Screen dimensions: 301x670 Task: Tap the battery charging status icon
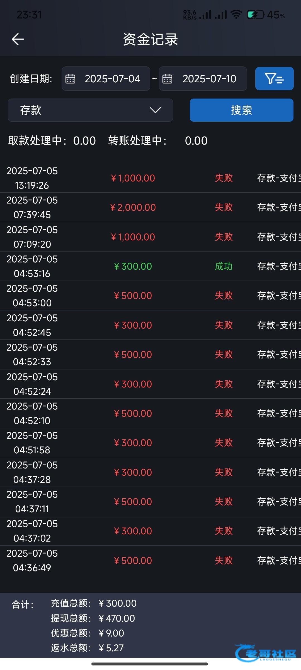tap(255, 15)
